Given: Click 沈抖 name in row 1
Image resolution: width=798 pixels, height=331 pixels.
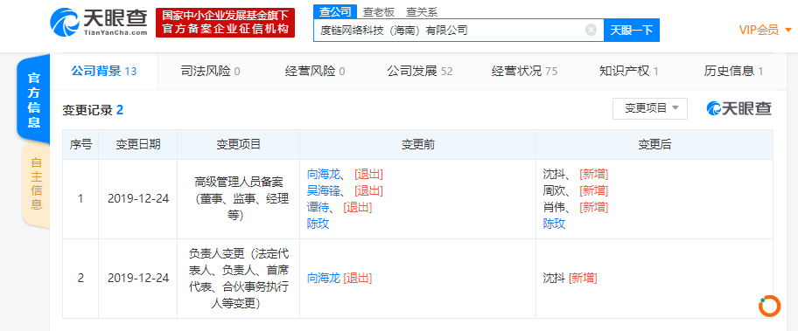Looking at the screenshot, I should tap(554, 175).
